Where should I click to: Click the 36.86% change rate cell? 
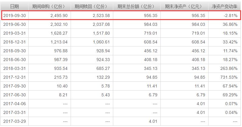(230, 24)
